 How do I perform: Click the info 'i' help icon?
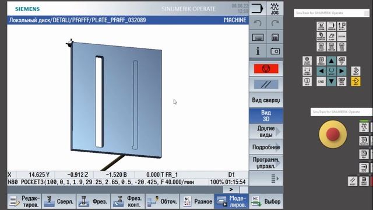[258, 51]
